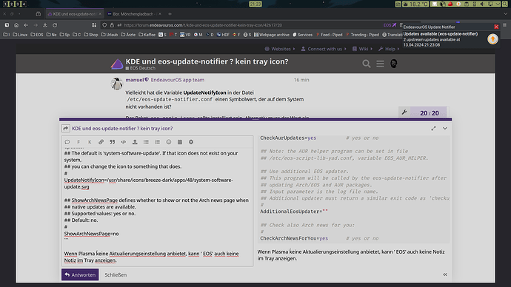
Task: Submit the reply with Antworten button
Action: pos(80,274)
